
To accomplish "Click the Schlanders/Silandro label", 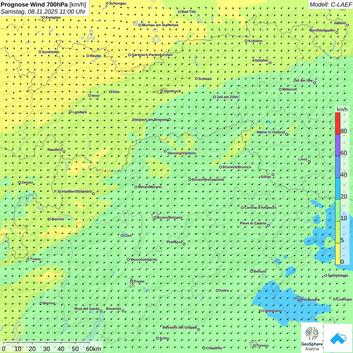I will pos(75,191).
